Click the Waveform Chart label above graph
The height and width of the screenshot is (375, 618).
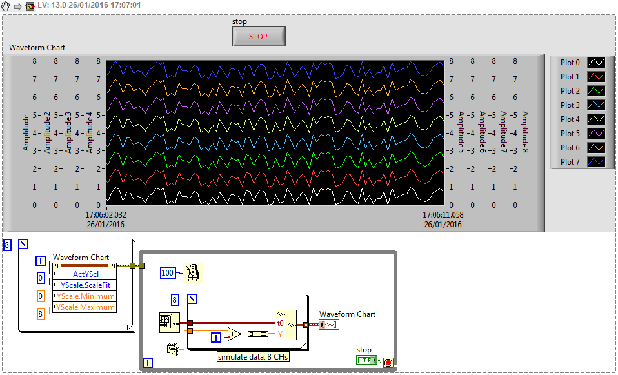click(x=37, y=48)
